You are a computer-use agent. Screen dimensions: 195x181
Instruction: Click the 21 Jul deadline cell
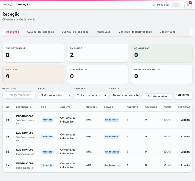point(167,165)
